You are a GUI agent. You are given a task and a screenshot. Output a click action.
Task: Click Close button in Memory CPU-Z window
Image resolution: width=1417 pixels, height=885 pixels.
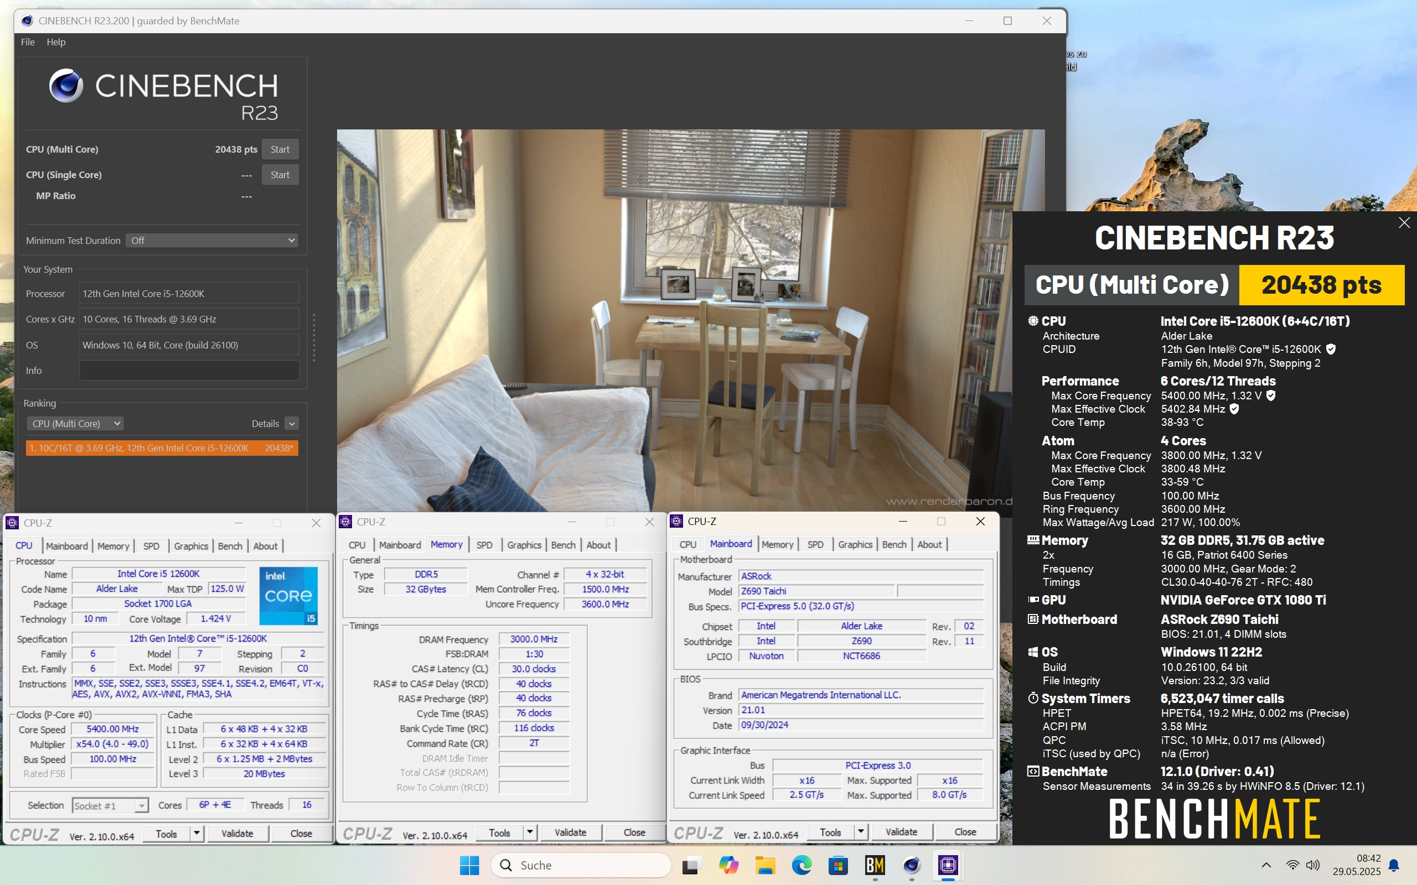(x=634, y=832)
